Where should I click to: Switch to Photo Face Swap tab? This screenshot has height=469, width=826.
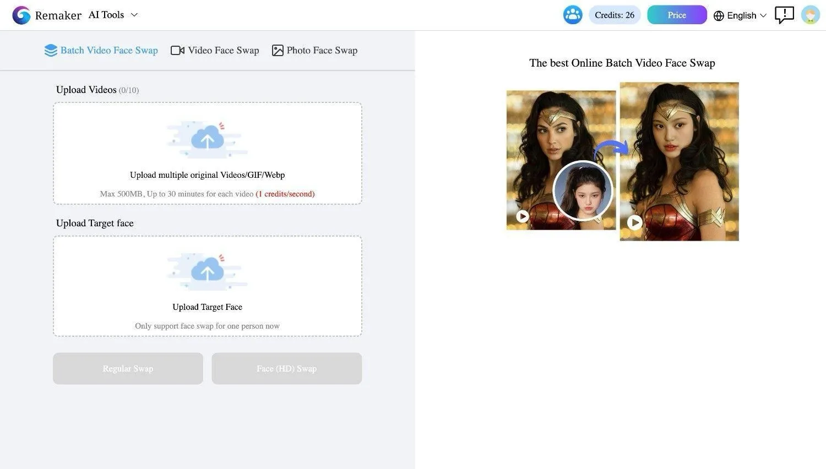pos(315,50)
